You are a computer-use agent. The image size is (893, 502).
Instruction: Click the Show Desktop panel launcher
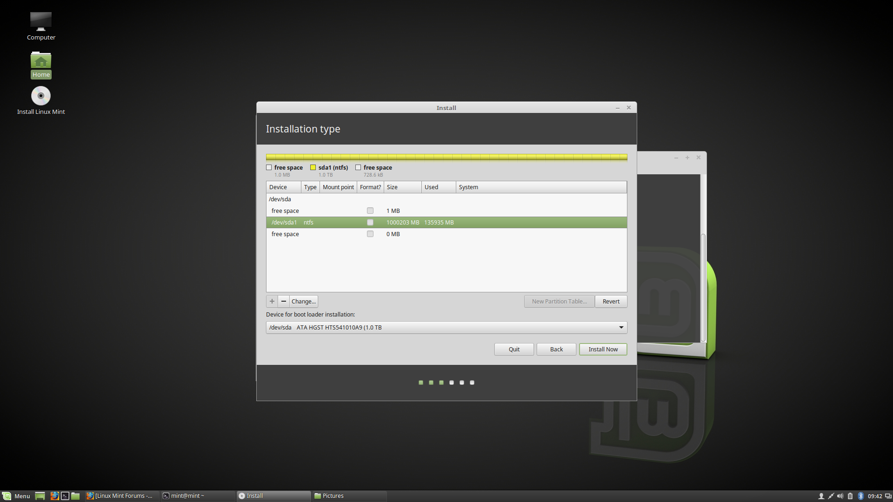pyautogui.click(x=40, y=496)
